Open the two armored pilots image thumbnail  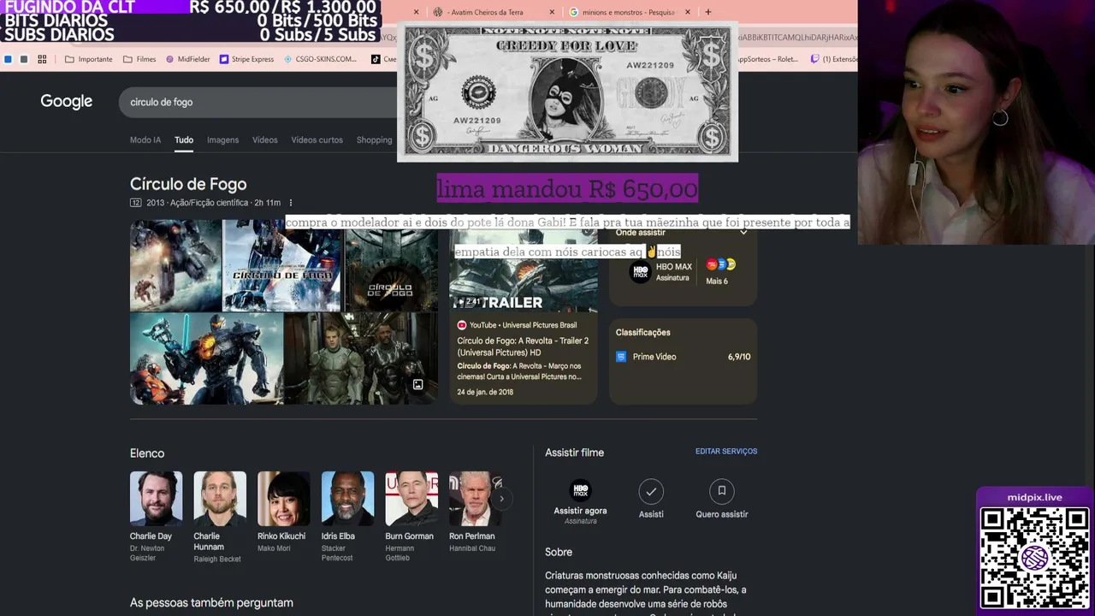click(x=361, y=358)
